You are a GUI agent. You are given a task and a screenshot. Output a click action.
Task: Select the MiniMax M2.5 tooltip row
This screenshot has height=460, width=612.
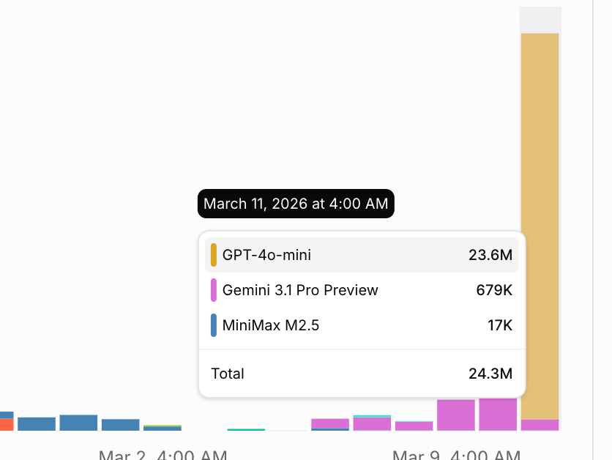[x=362, y=325]
